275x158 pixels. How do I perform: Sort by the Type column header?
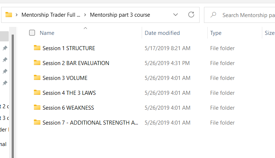216,33
